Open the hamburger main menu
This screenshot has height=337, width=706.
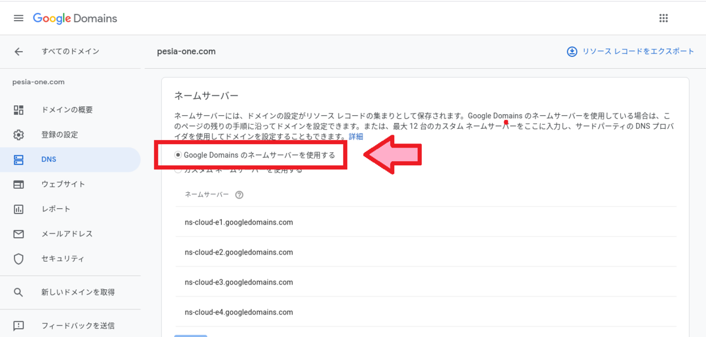pos(18,18)
